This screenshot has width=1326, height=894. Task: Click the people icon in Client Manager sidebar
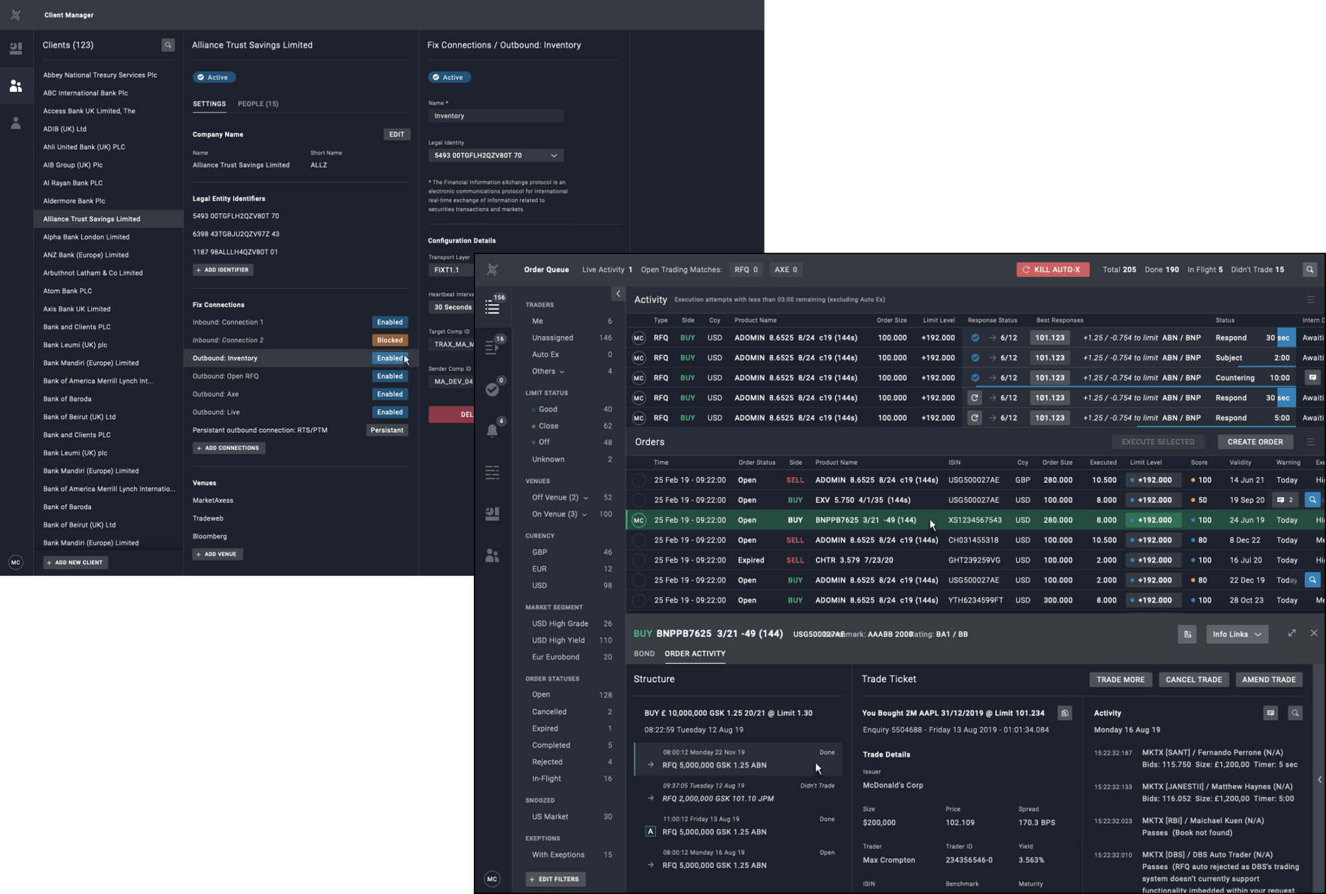(x=16, y=86)
